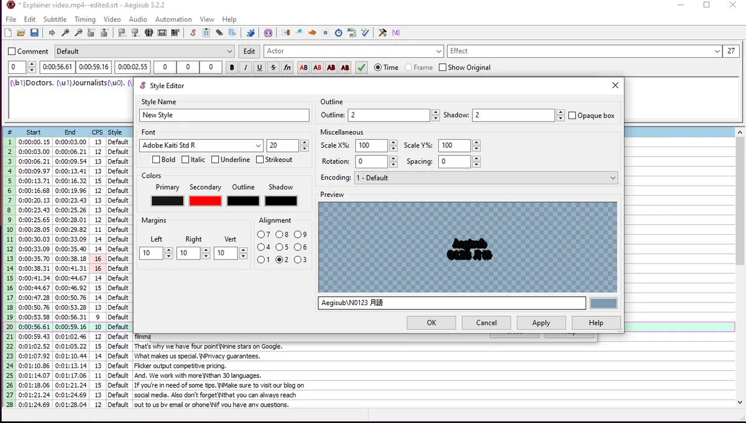
Task: Open the Styles Manager toolbar icon
Action: 193,33
